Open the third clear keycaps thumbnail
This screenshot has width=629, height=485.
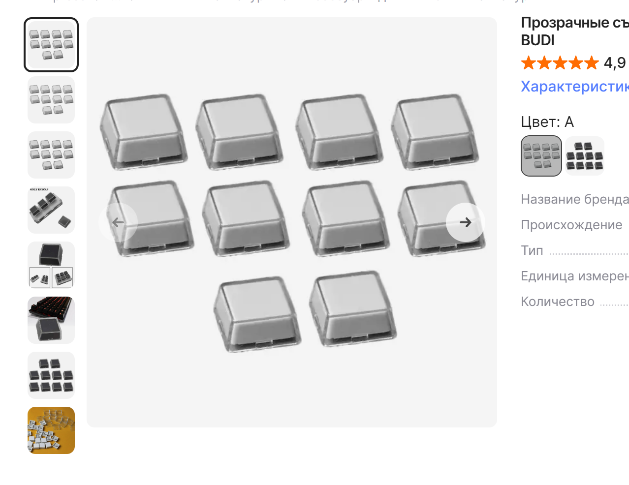51,155
